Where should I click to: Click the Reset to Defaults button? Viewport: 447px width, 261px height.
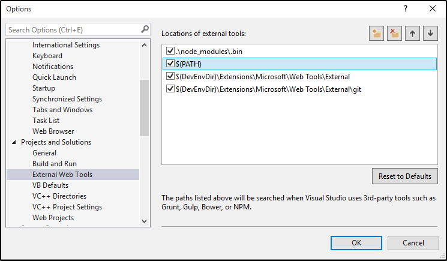[405, 176]
